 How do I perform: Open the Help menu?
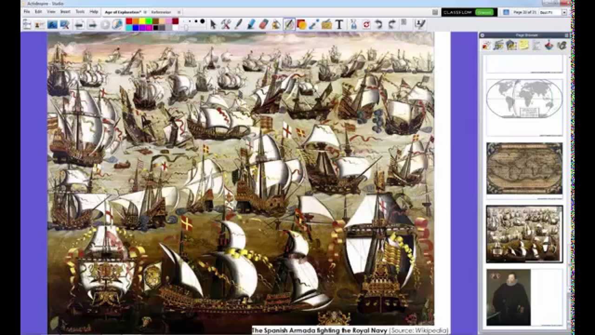tap(94, 12)
